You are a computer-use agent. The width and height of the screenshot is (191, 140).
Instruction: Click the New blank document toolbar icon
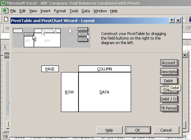(x=6, y=19)
